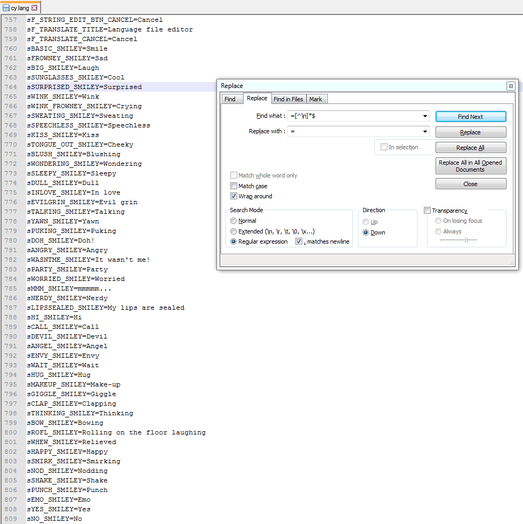Click the Replace button
The height and width of the screenshot is (524, 523).
(470, 132)
